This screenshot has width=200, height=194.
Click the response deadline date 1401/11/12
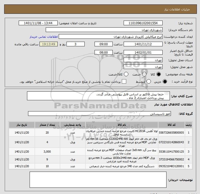point(143,44)
